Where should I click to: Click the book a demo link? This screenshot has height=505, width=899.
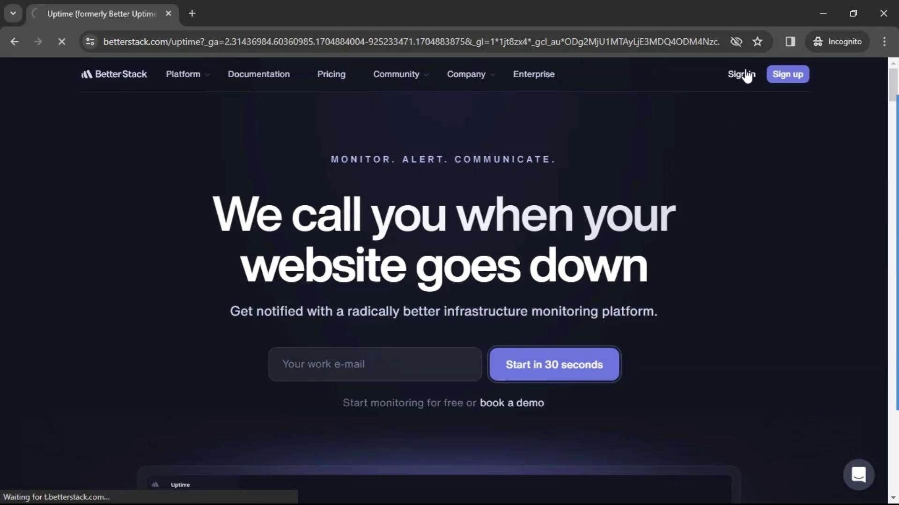(513, 403)
